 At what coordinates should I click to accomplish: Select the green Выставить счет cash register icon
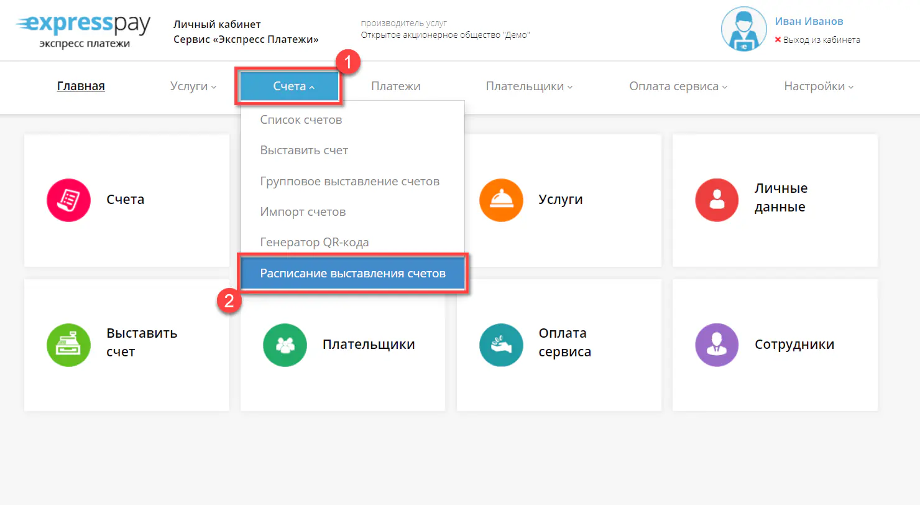[68, 345]
